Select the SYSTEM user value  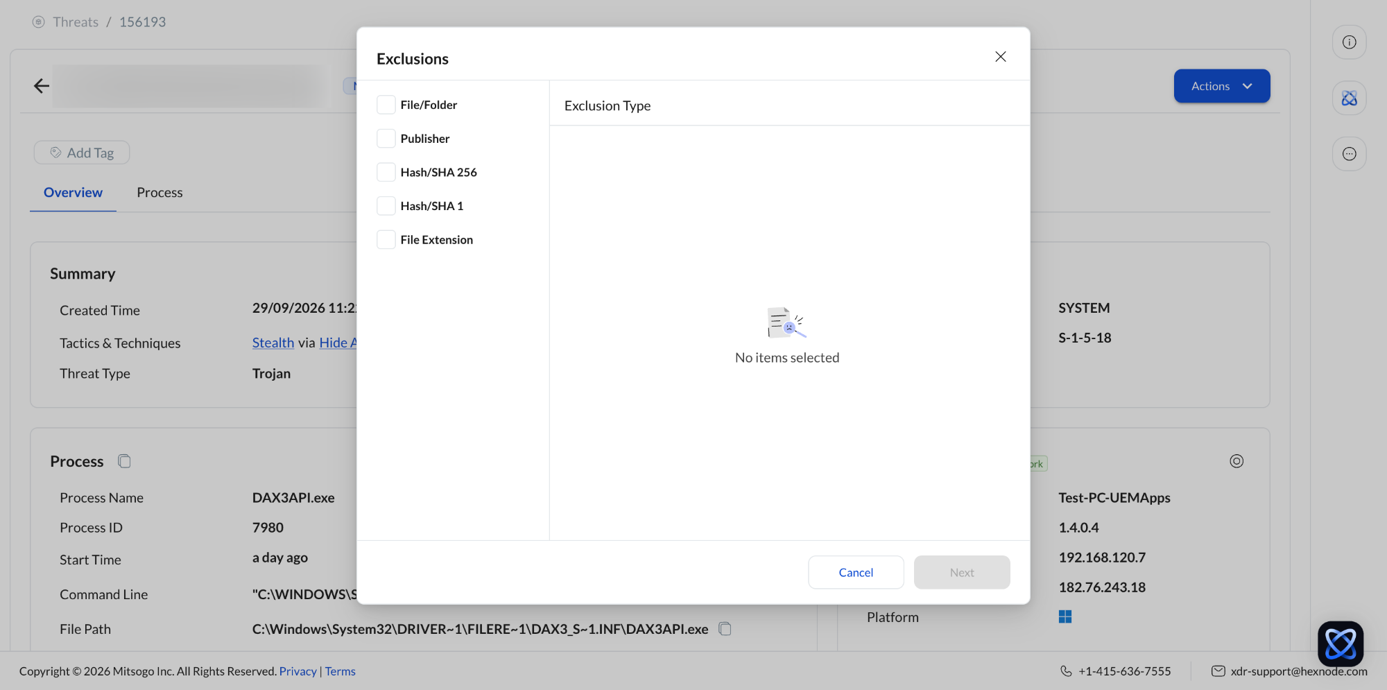coord(1084,308)
